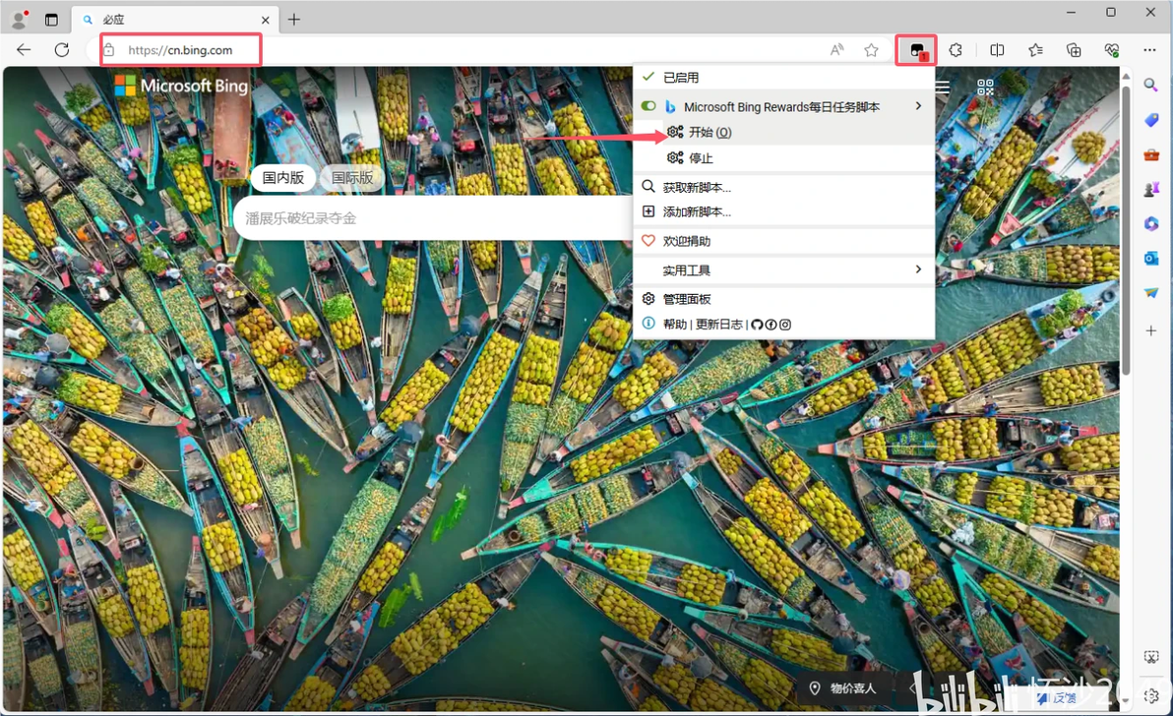1173x716 pixels.
Task: Add this page to favorites star
Action: (x=872, y=50)
